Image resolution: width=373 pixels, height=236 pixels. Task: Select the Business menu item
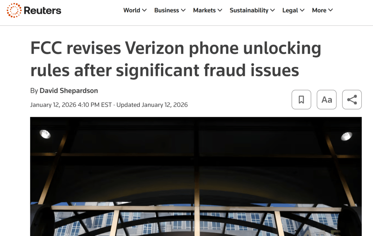(167, 10)
